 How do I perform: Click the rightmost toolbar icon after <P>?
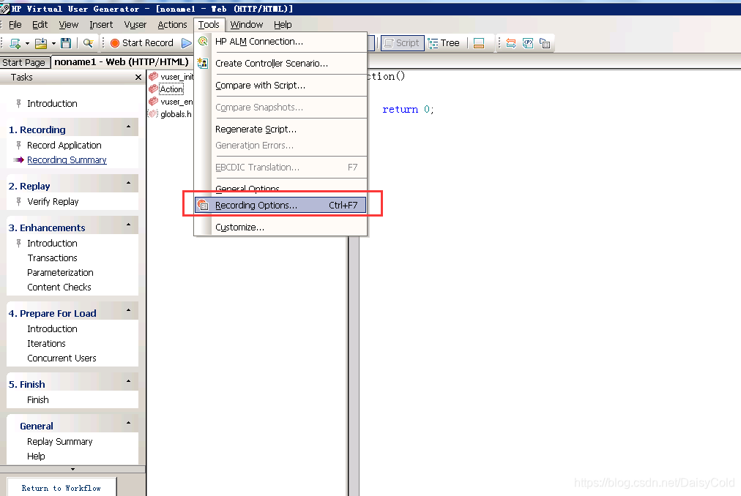click(x=545, y=43)
